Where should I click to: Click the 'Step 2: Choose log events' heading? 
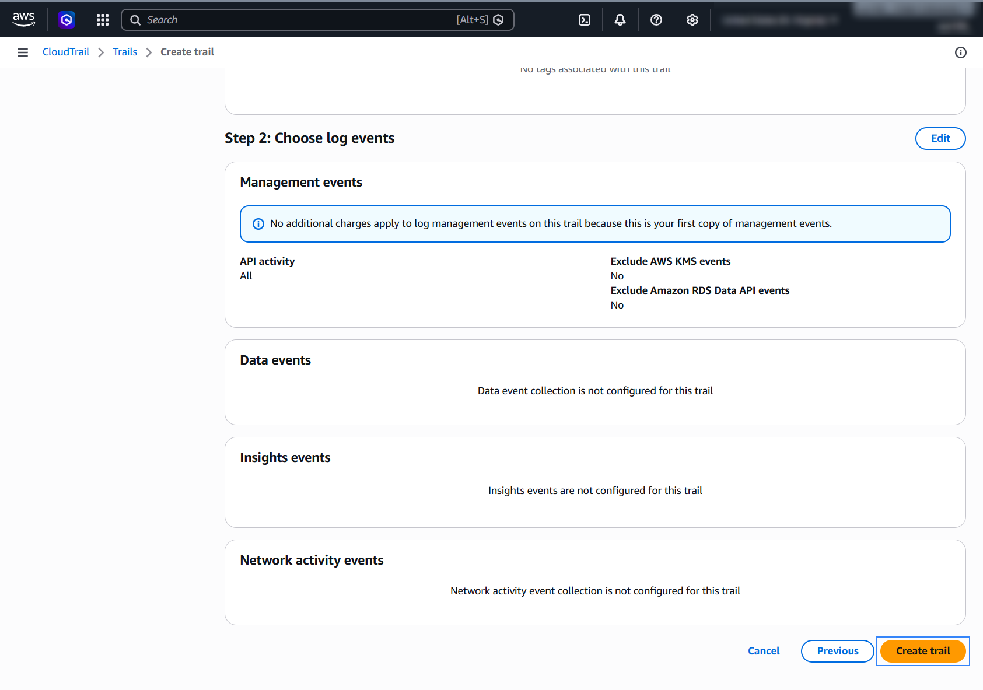coord(310,138)
